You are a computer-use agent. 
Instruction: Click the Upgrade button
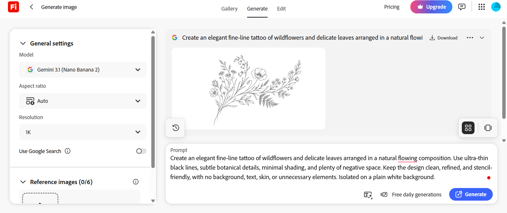tap(431, 7)
